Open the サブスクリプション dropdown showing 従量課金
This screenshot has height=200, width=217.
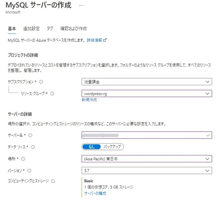tap(146, 82)
